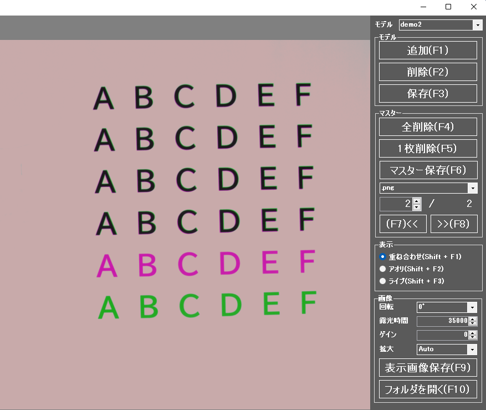Image resolution: width=486 pixels, height=410 pixels.
Task: Click the green letter F in image
Action: coord(309,302)
